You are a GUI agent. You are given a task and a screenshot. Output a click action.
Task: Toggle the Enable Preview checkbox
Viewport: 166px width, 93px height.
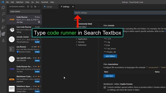click(x=105, y=87)
